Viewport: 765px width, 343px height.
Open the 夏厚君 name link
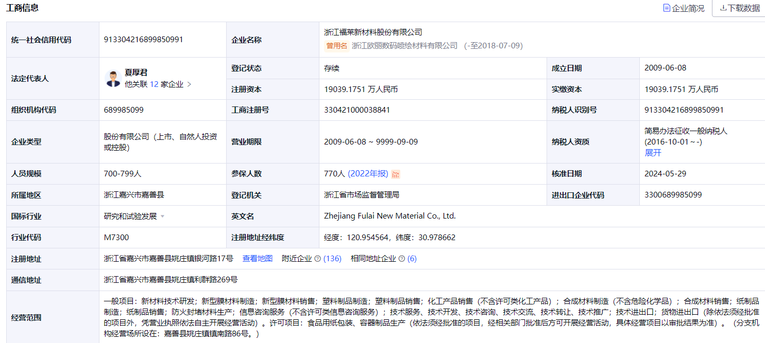[x=136, y=73]
